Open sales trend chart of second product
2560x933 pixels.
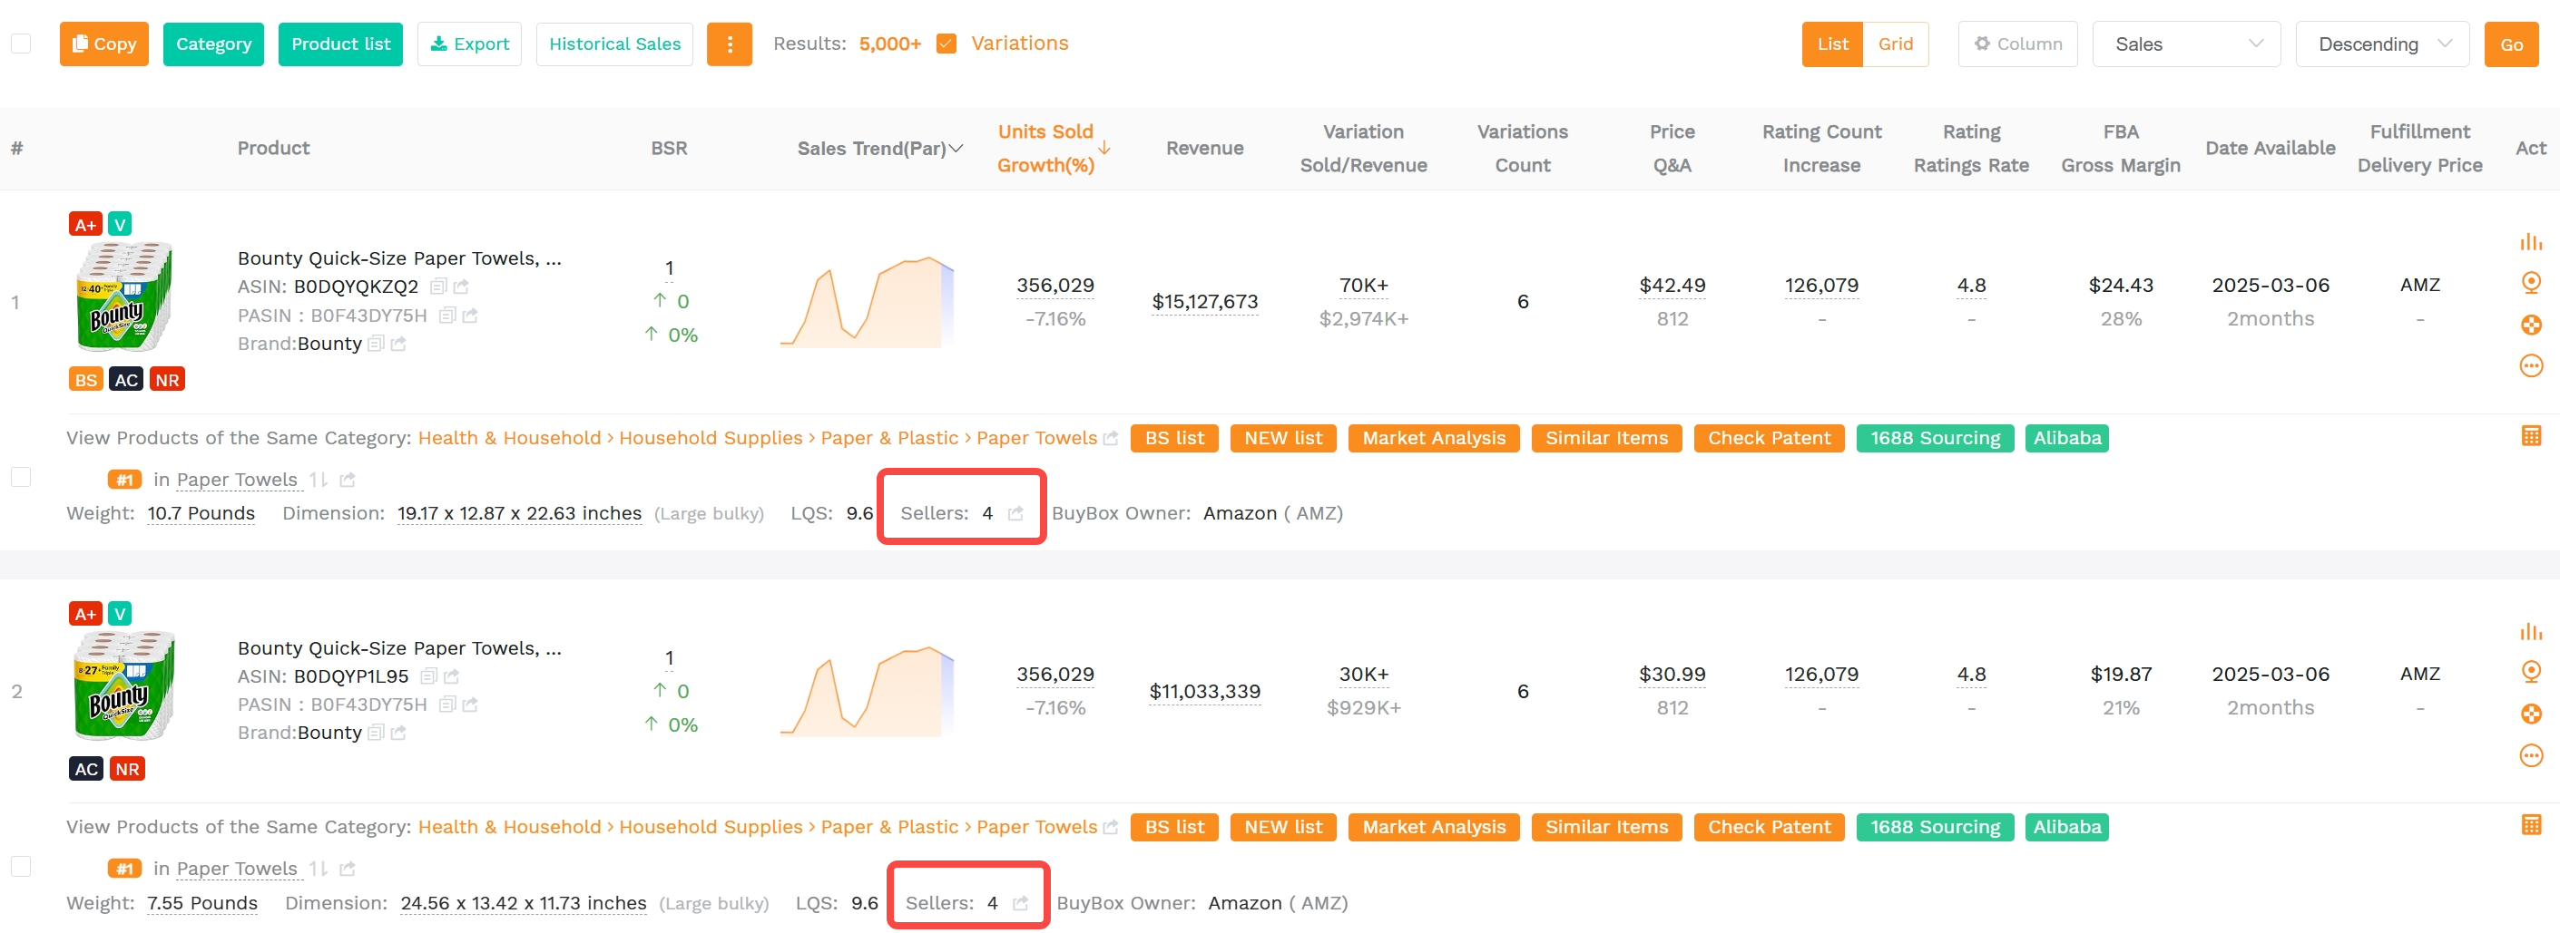[867, 691]
